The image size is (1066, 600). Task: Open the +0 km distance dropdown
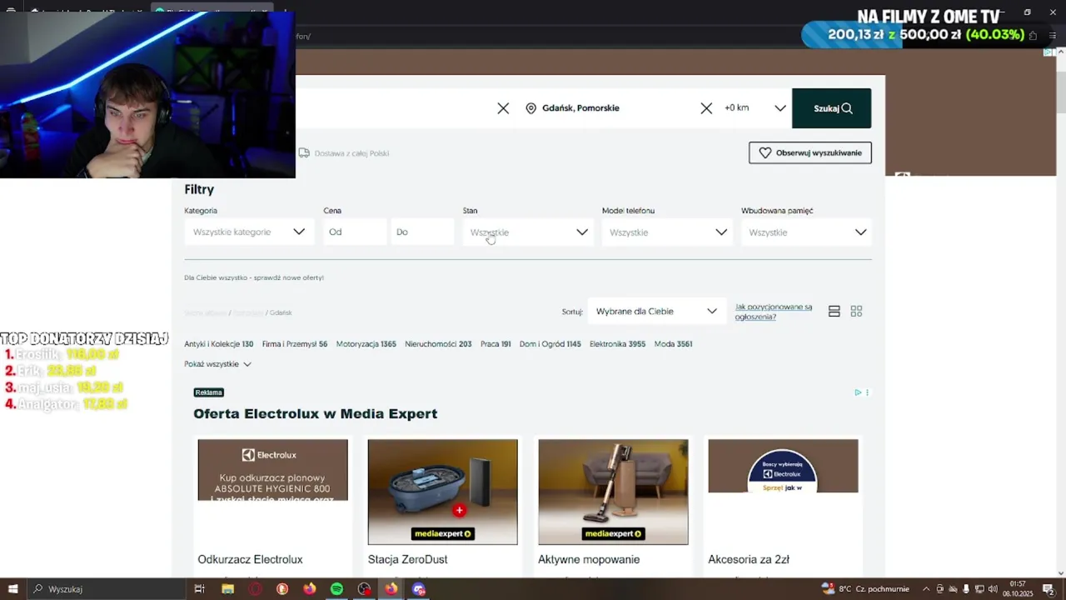(754, 108)
